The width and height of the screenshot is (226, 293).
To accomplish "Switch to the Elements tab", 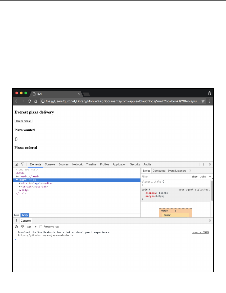I will [x=35, y=164].
